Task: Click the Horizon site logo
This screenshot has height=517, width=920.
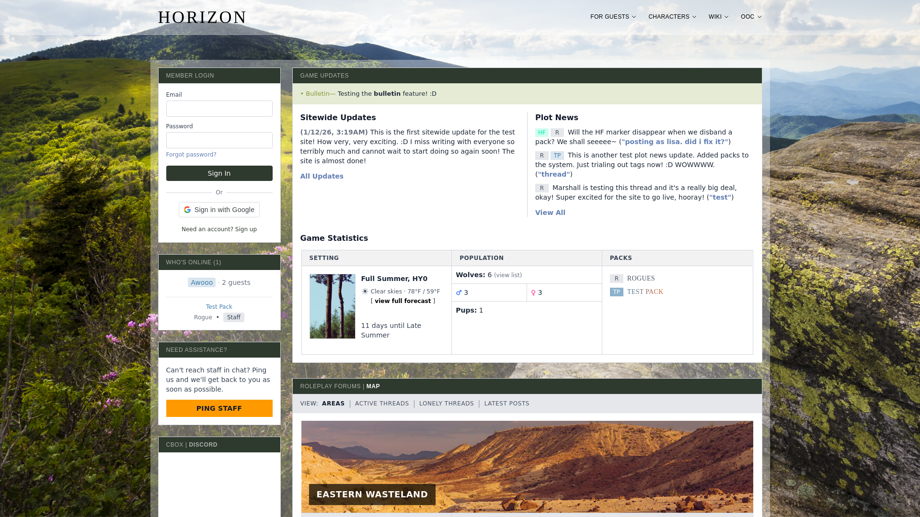Action: point(202,17)
